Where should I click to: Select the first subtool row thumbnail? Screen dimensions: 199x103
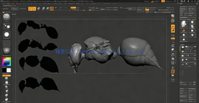(183, 47)
